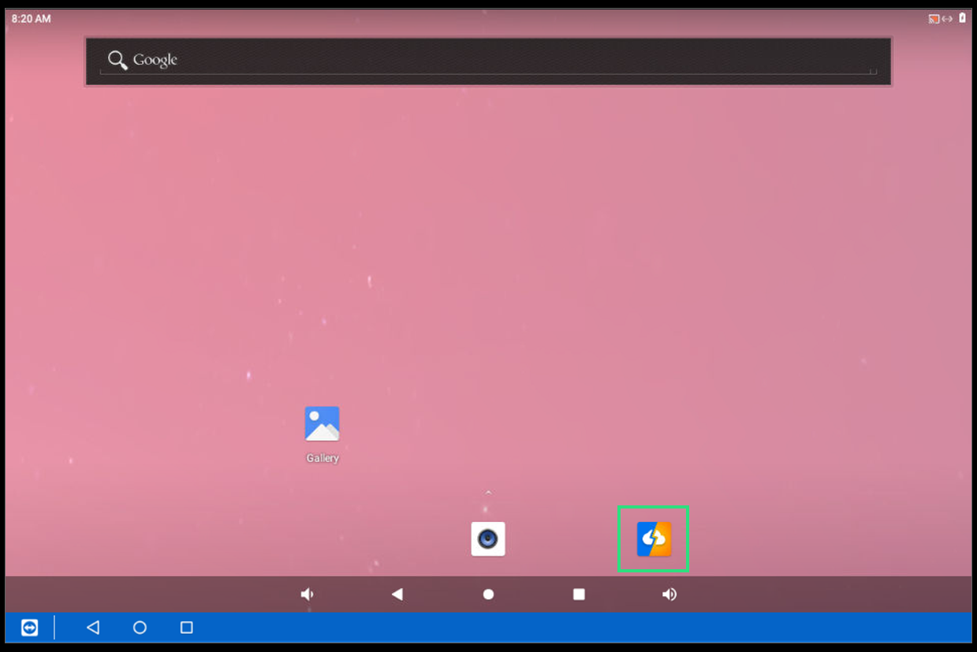Tap the battery icon in status bar
Viewport: 977px width, 652px height.
[x=962, y=18]
